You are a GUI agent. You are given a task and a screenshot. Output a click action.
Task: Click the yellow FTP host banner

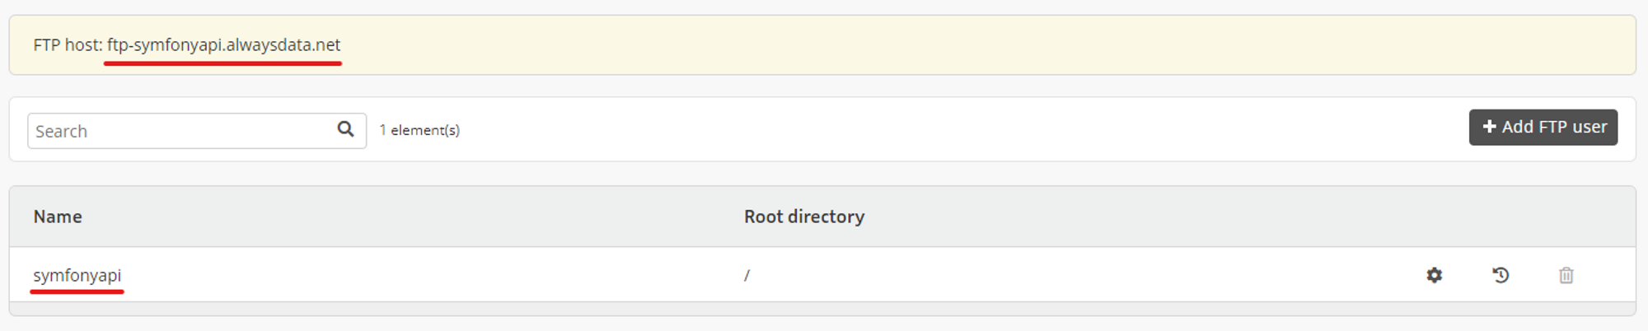click(x=822, y=45)
